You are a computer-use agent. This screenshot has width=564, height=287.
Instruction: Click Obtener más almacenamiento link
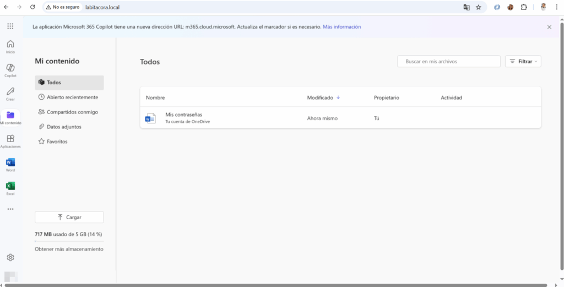(x=69, y=249)
